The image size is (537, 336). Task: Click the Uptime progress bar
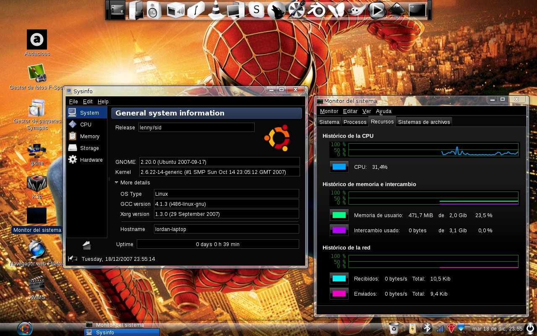coord(218,244)
